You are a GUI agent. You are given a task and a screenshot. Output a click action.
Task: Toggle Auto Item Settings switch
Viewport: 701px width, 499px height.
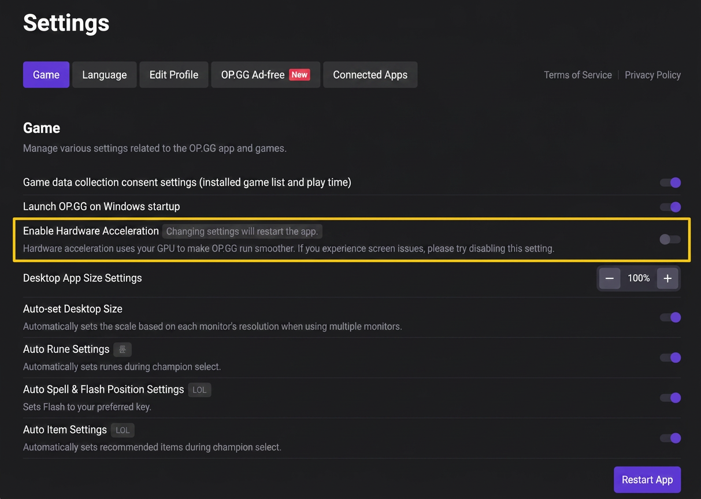click(x=670, y=438)
